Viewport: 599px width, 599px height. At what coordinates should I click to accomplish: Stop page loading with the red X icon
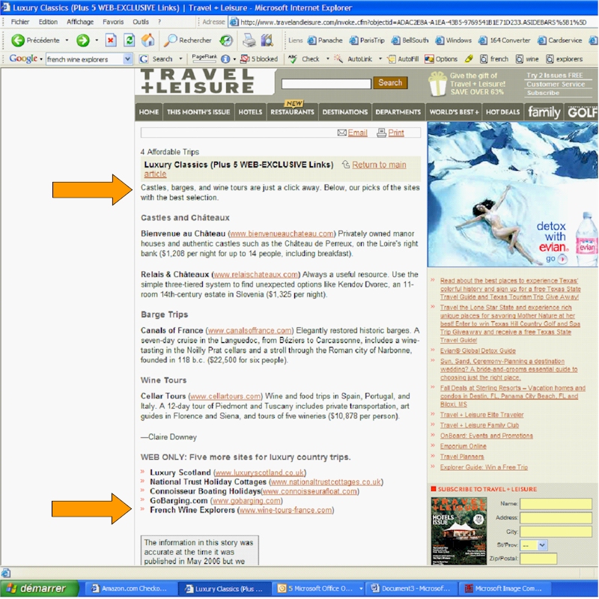(111, 40)
